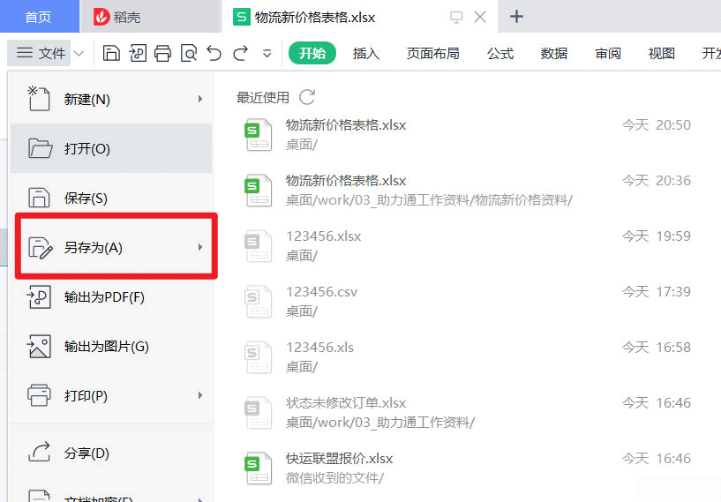
Task: Add a new tab with plus
Action: tap(516, 17)
